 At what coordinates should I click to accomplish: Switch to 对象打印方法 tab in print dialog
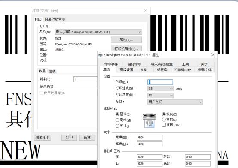(55, 20)
